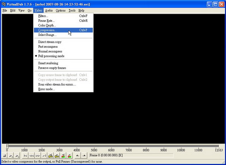Image resolution: width=226 pixels, height=165 pixels.
Task: Switch to Normal recompress mode
Action: [x=63, y=51]
